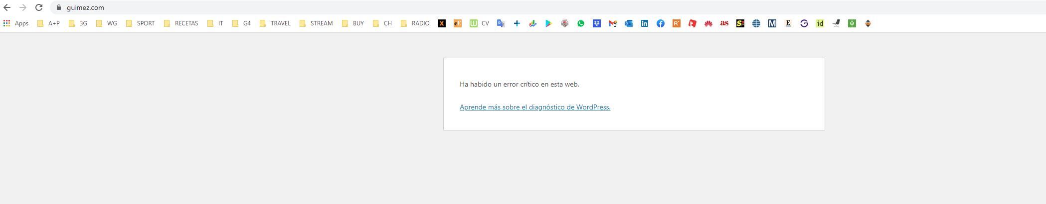Open the RADIO bookmarks folder
Screen dimensions: 1046x204
[415, 23]
